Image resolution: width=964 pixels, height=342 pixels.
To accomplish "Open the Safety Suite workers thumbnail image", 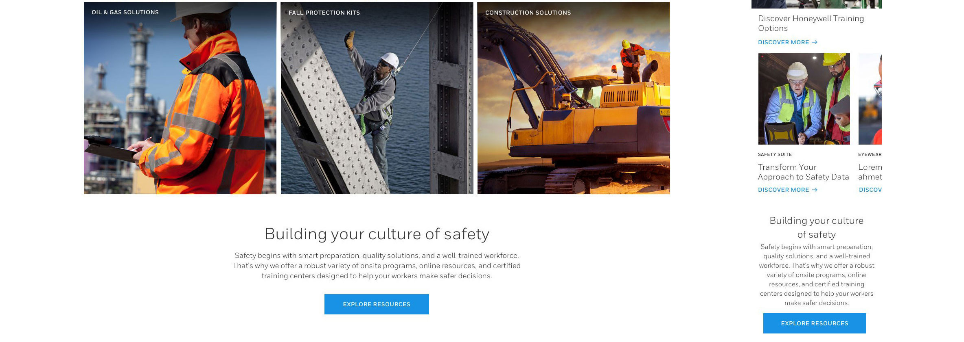I will pyautogui.click(x=804, y=99).
